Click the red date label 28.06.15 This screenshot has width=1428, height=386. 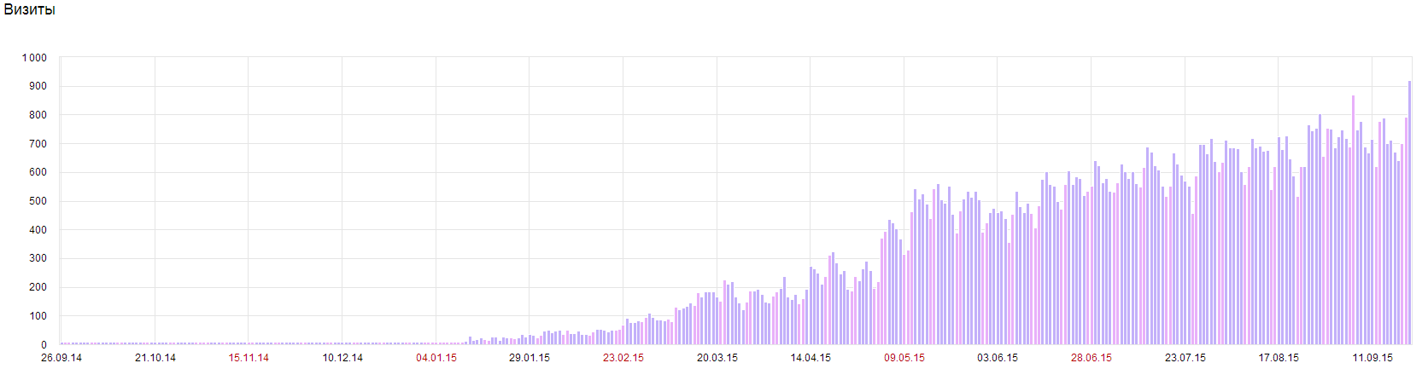pos(1091,358)
